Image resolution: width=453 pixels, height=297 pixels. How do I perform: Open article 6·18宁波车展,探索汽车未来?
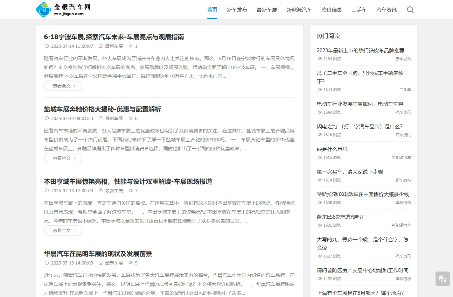[x=114, y=37]
